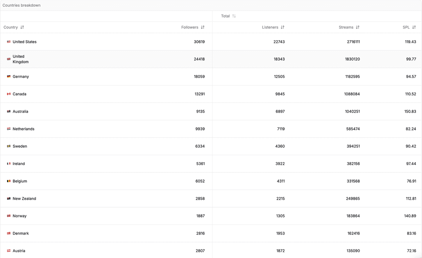Viewport: 422px width, 258px height.
Task: Click the Canada flag icon
Action: click(x=8, y=94)
